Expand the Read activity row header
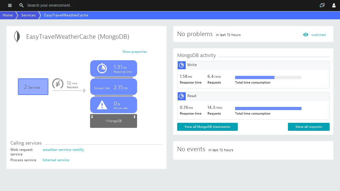Image resolution: width=340 pixels, height=191 pixels. coord(253,96)
